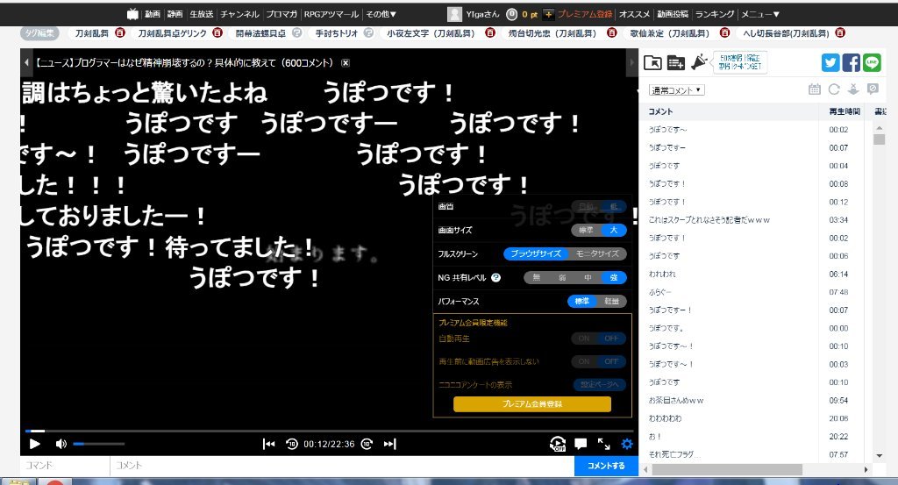Toggle browser fullscreen arrows icon
The height and width of the screenshot is (485, 898).
603,444
